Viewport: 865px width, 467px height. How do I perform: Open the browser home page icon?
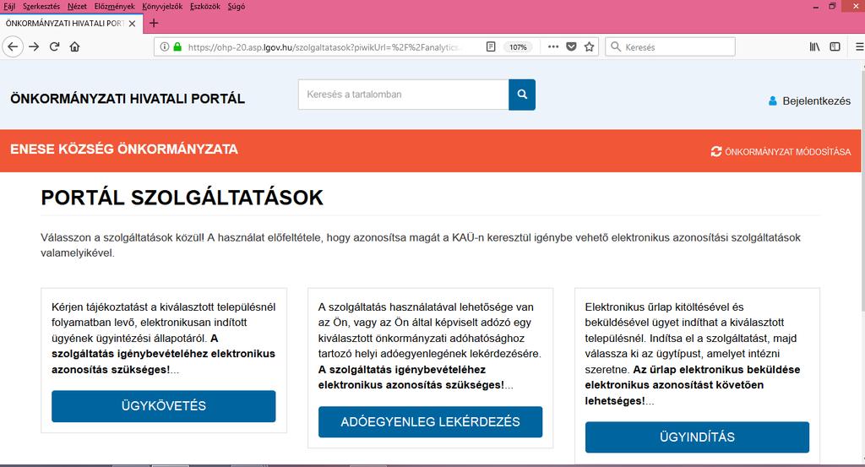click(x=74, y=46)
